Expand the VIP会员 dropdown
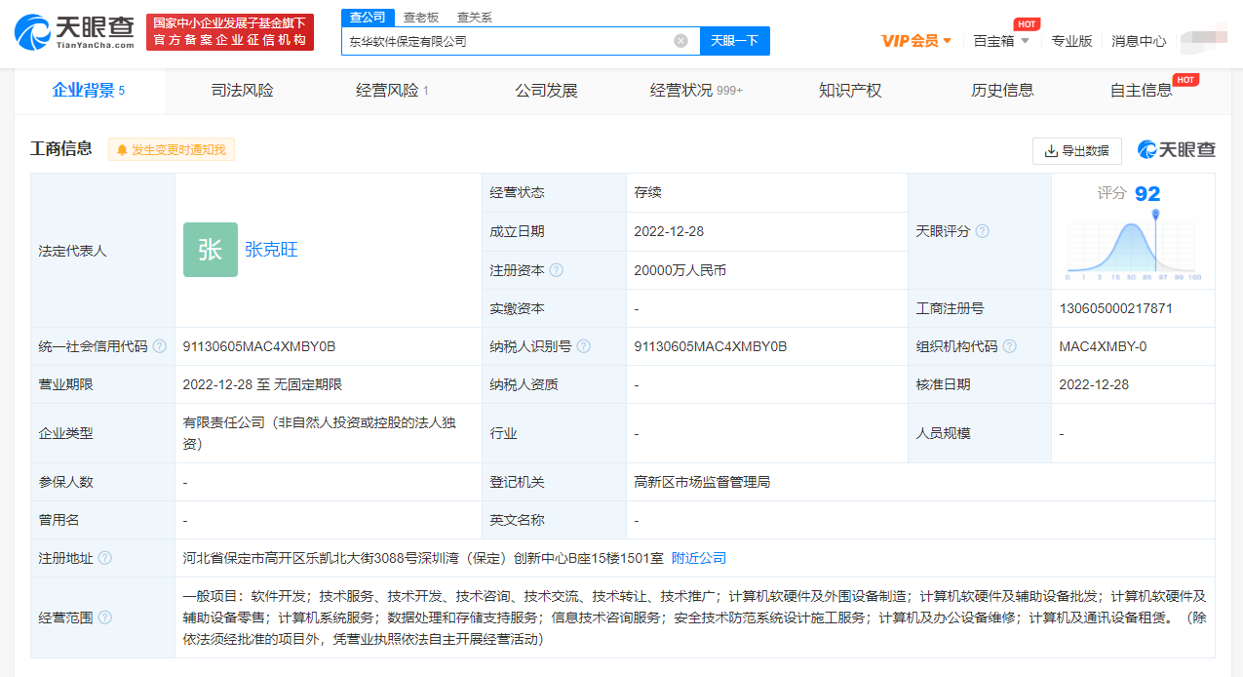Viewport: 1243px width, 677px height. pyautogui.click(x=916, y=41)
